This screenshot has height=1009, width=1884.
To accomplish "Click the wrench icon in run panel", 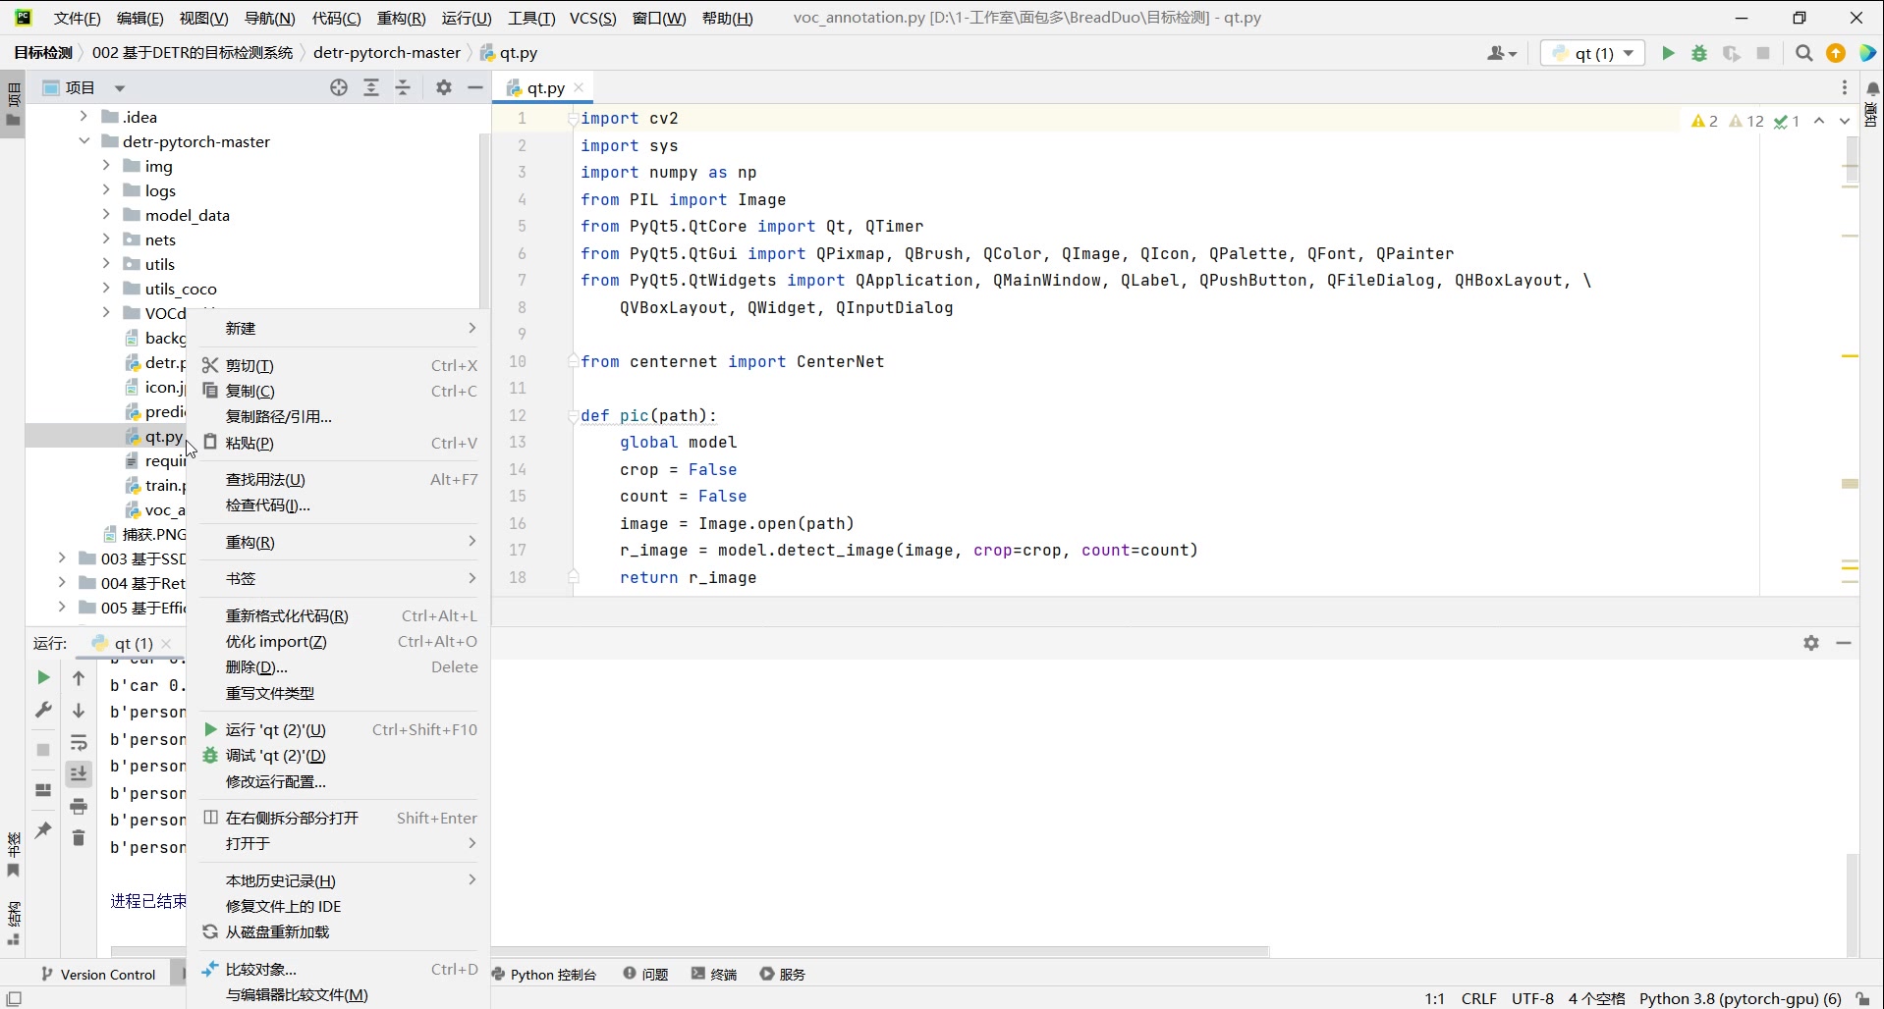I will point(43,710).
